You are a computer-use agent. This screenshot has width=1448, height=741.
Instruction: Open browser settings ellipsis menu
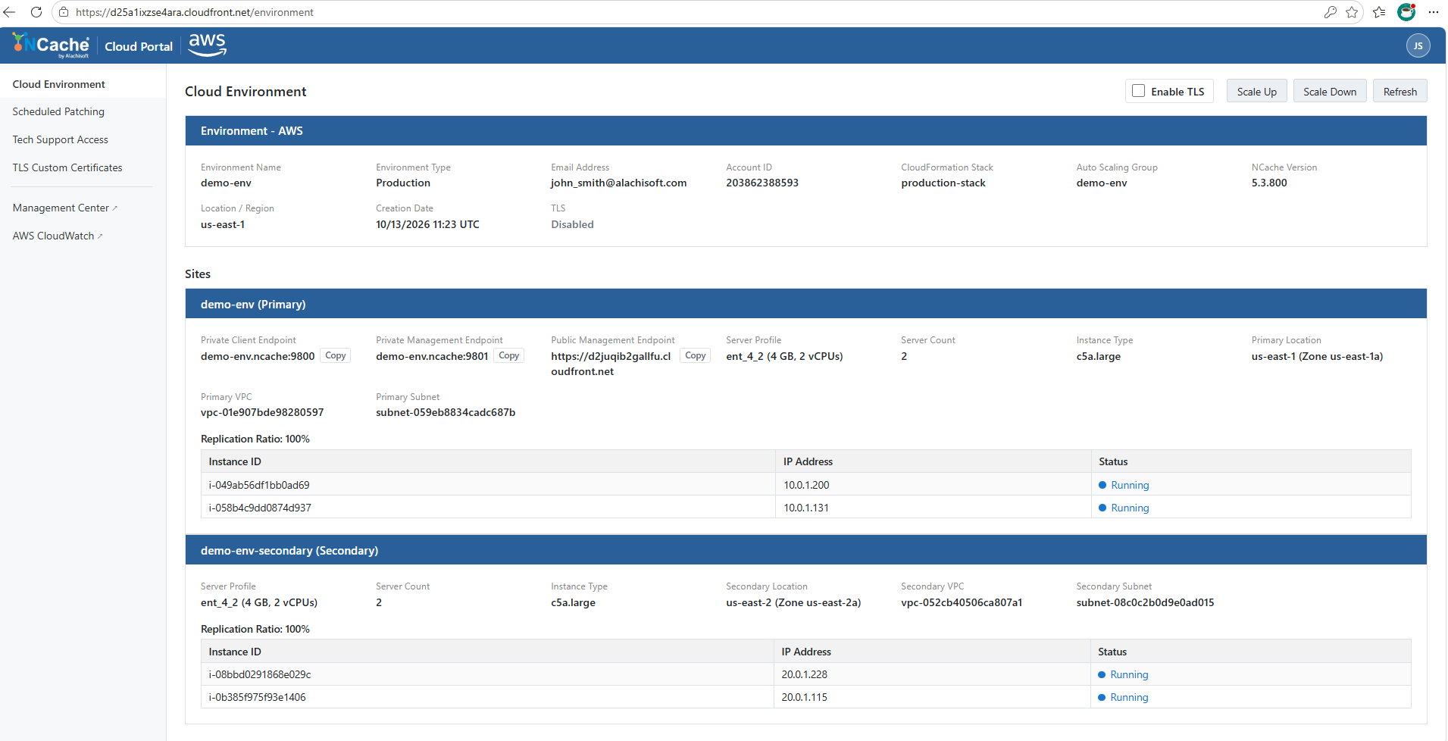(1434, 12)
